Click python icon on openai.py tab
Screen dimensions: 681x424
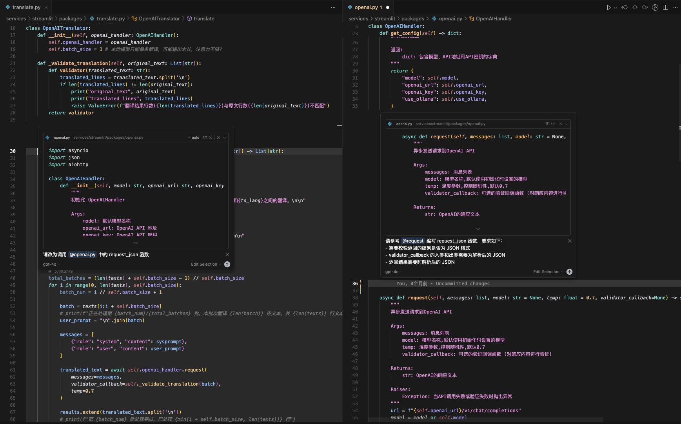[350, 7]
